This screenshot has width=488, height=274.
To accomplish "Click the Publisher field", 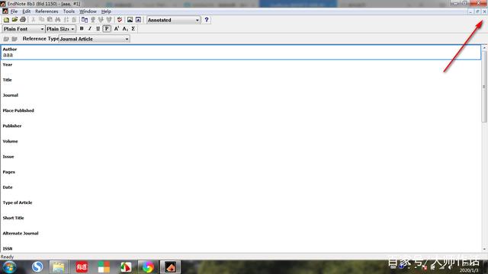I will click(x=241, y=129).
